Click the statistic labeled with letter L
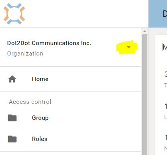The height and width of the screenshot is (155, 167). 166,117
